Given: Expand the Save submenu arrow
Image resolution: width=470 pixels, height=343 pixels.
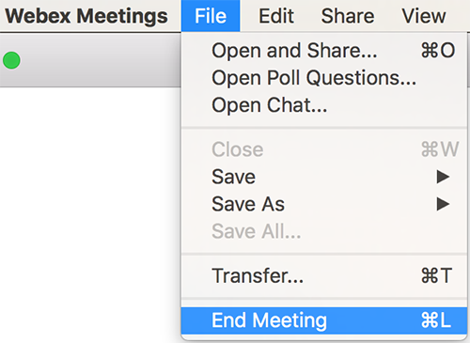Looking at the screenshot, I should coord(443,177).
